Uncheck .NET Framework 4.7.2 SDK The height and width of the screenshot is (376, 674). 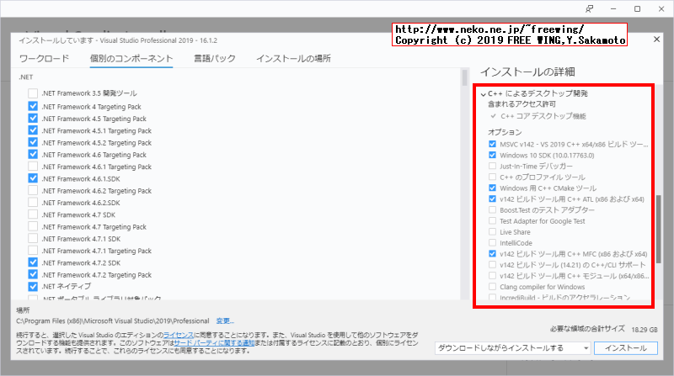(33, 262)
